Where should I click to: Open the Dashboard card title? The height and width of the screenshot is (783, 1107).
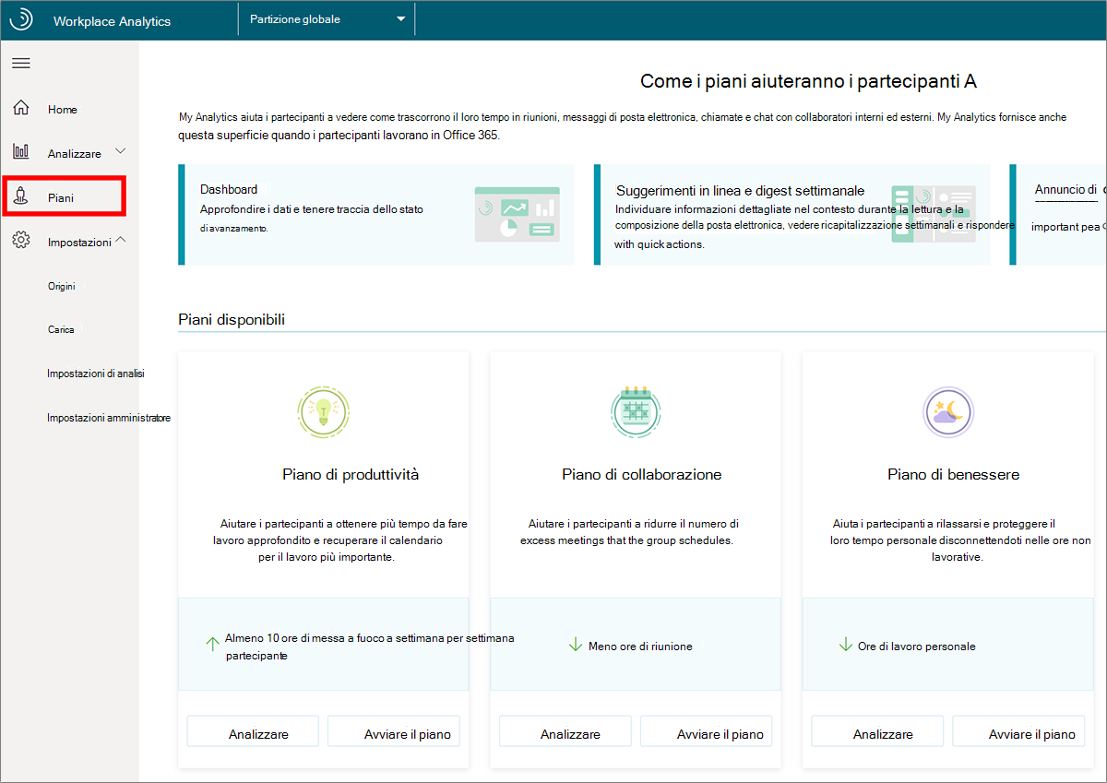coord(229,189)
